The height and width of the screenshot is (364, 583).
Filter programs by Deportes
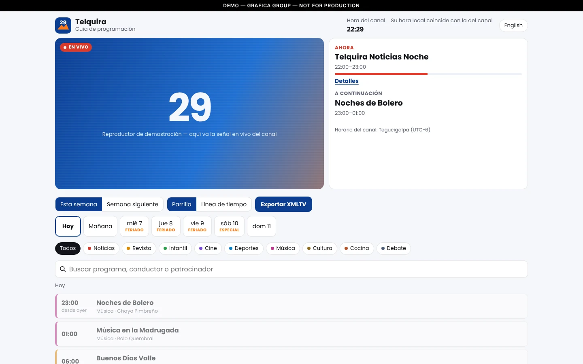pos(244,248)
